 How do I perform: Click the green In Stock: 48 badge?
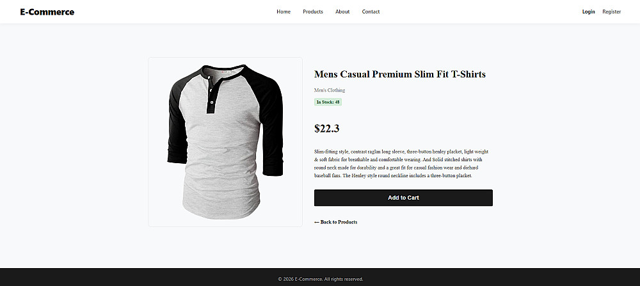(x=328, y=102)
